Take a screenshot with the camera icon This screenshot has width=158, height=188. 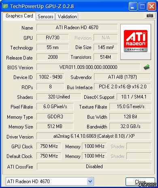[149, 16]
